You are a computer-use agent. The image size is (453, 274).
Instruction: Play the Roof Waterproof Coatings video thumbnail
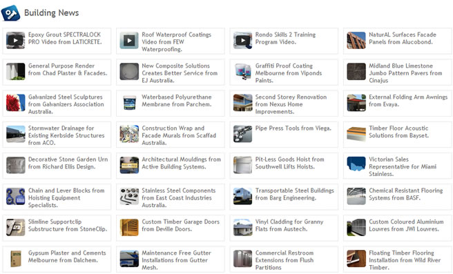tap(129, 41)
